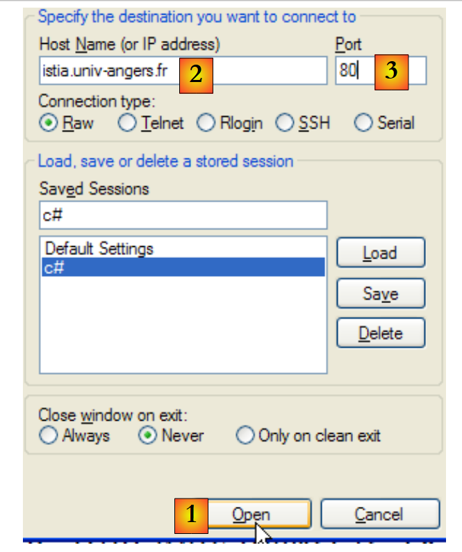Choose Only on clean exit option
This screenshot has width=462, height=552.
pos(245,436)
